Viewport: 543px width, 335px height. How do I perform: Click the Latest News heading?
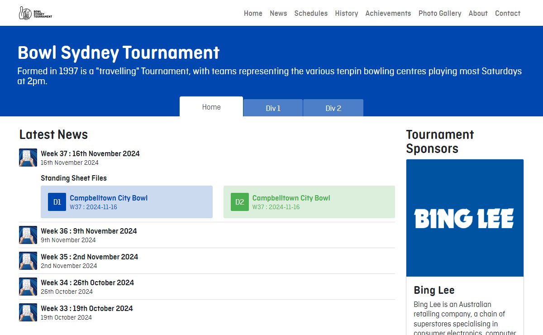click(53, 134)
